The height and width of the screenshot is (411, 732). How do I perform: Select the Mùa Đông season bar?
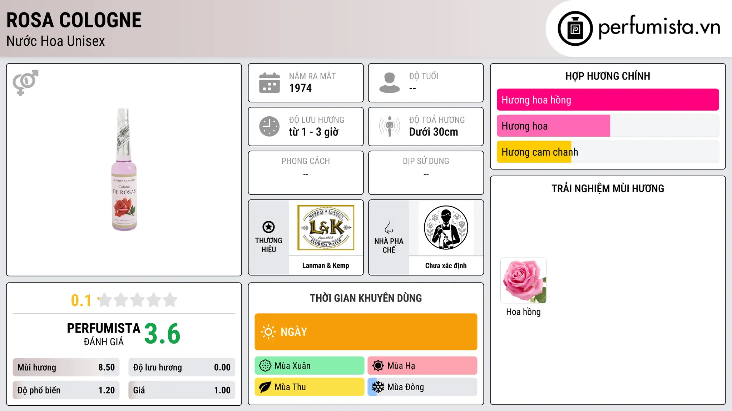(422, 387)
